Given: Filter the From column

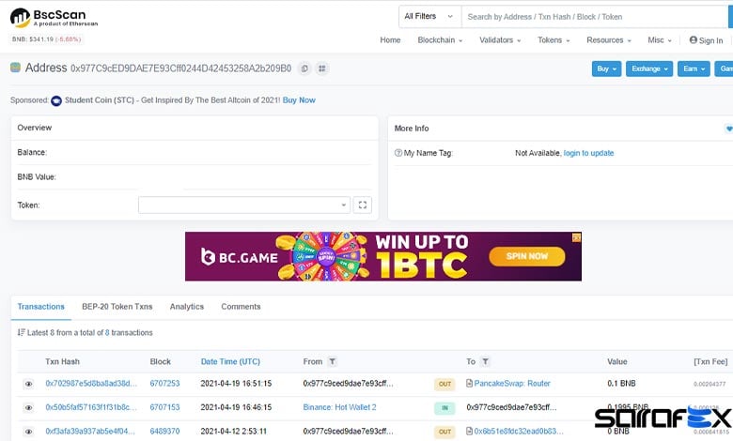Looking at the screenshot, I should pos(333,361).
